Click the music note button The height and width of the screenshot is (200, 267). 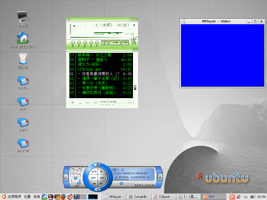(105, 42)
